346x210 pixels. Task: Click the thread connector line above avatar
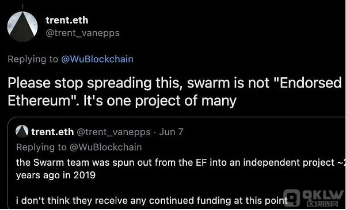(x=22, y=7)
